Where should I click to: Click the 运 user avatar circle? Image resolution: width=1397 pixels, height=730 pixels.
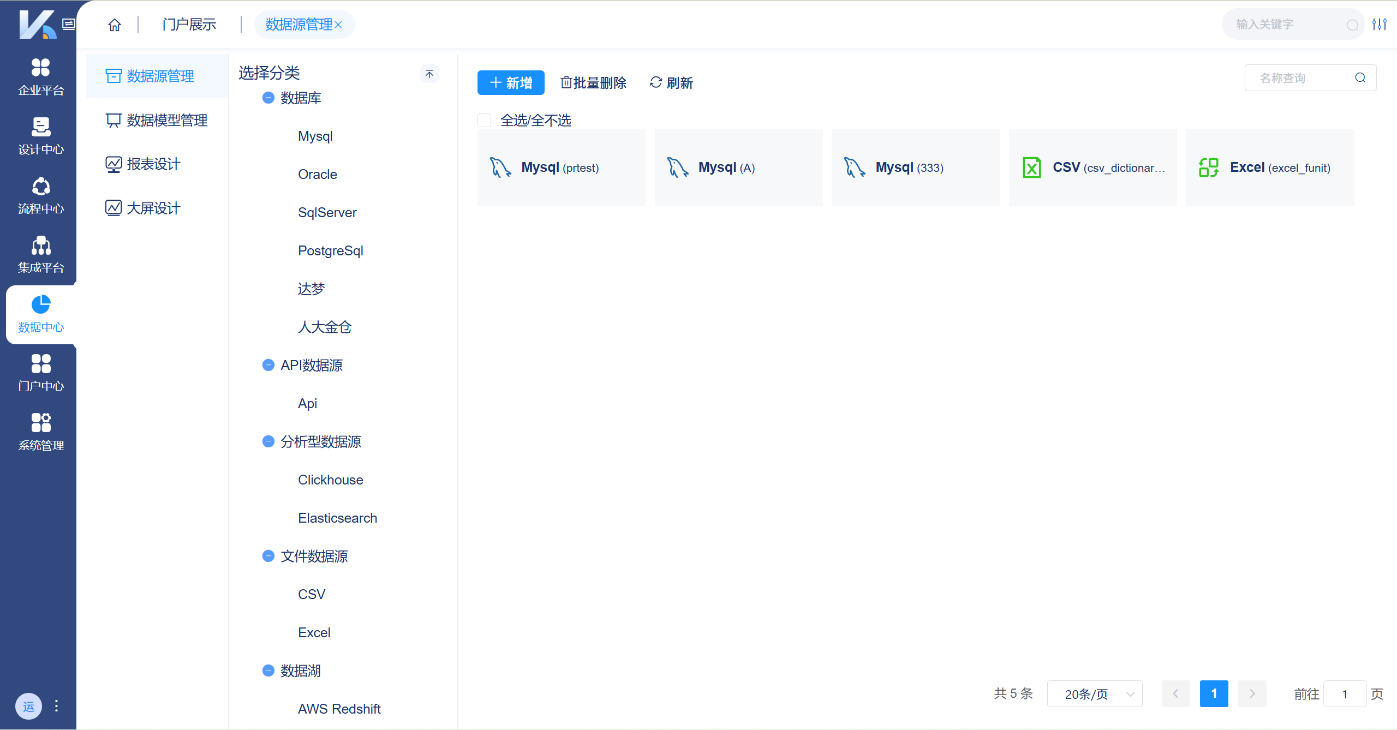28,706
